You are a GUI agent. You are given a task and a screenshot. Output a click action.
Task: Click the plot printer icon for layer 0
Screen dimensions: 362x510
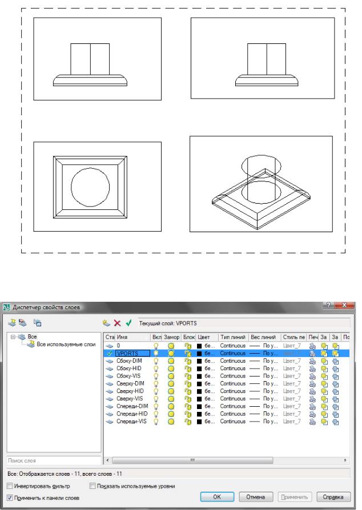312,346
